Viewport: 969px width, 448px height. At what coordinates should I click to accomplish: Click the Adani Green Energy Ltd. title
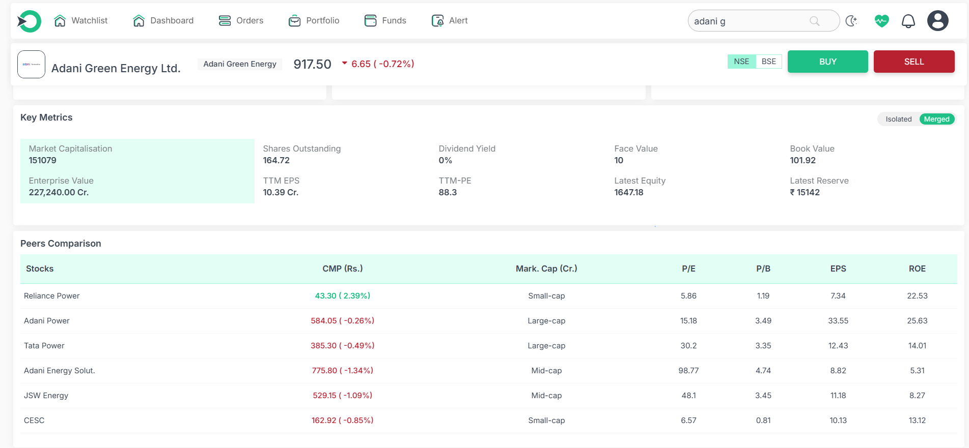click(x=116, y=68)
